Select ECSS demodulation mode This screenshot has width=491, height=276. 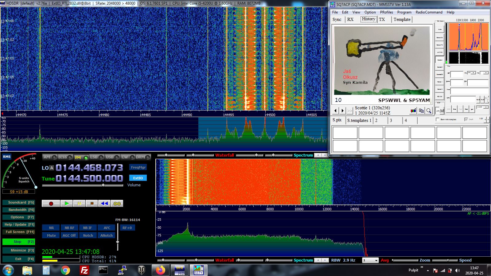click(x=65, y=157)
